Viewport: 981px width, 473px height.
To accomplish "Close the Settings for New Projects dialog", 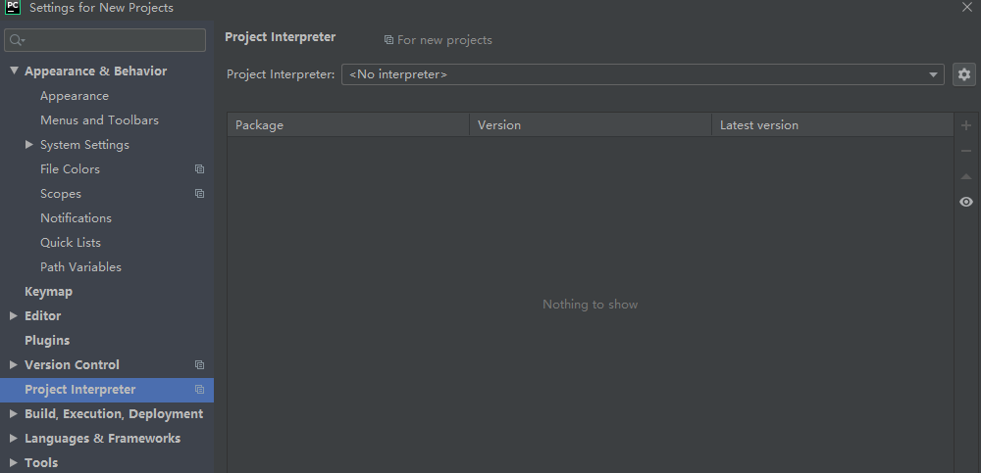I will (x=966, y=7).
